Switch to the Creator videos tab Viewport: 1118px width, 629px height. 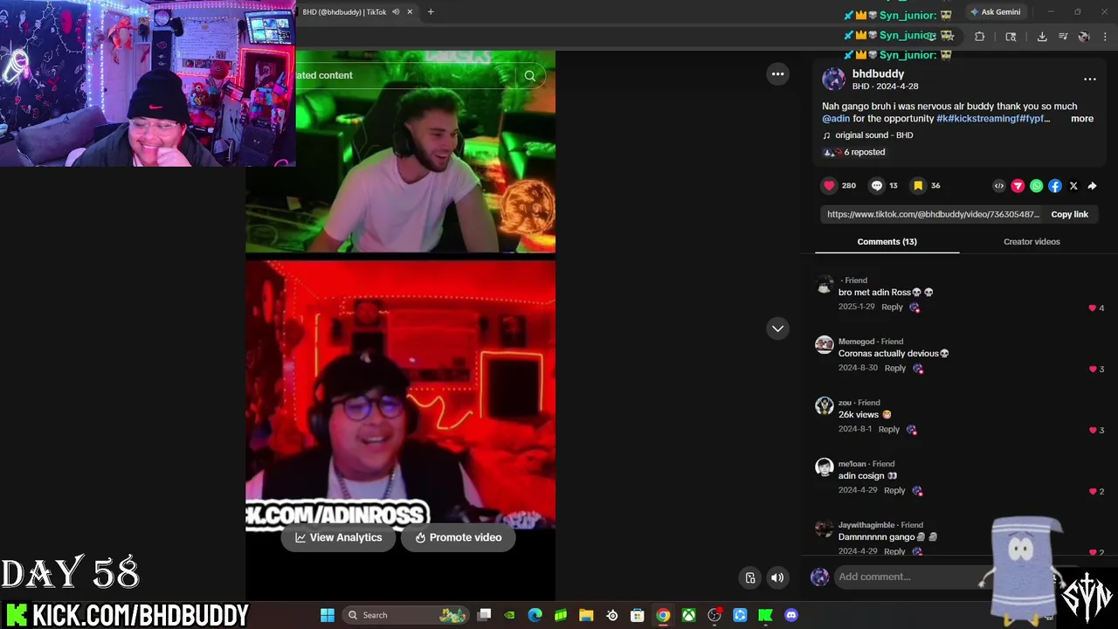[x=1032, y=241]
